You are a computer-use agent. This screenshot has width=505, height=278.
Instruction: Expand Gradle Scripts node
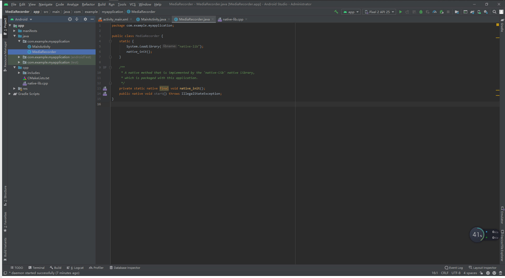[10, 94]
